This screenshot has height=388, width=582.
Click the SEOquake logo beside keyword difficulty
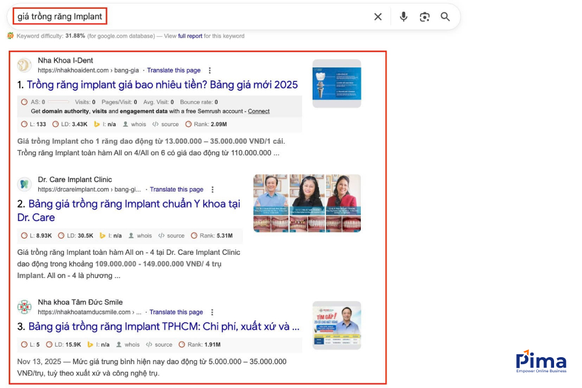(9, 35)
